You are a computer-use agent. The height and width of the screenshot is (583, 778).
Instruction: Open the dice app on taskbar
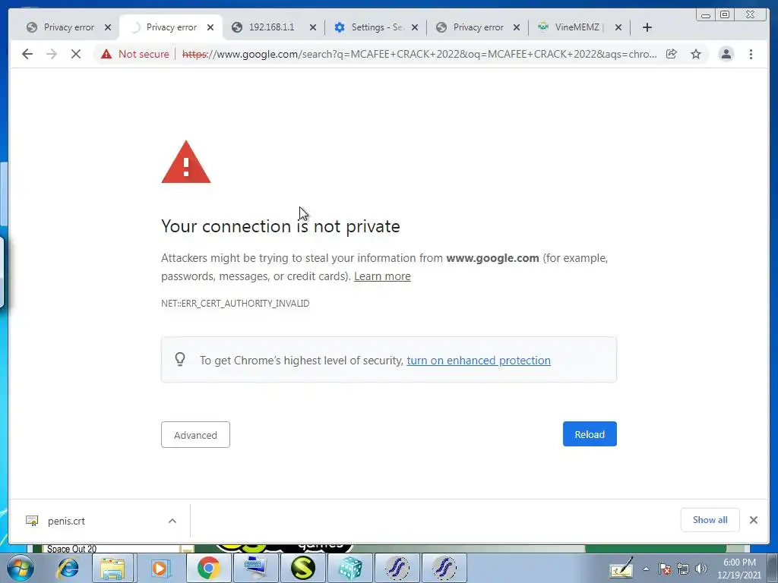coord(350,568)
